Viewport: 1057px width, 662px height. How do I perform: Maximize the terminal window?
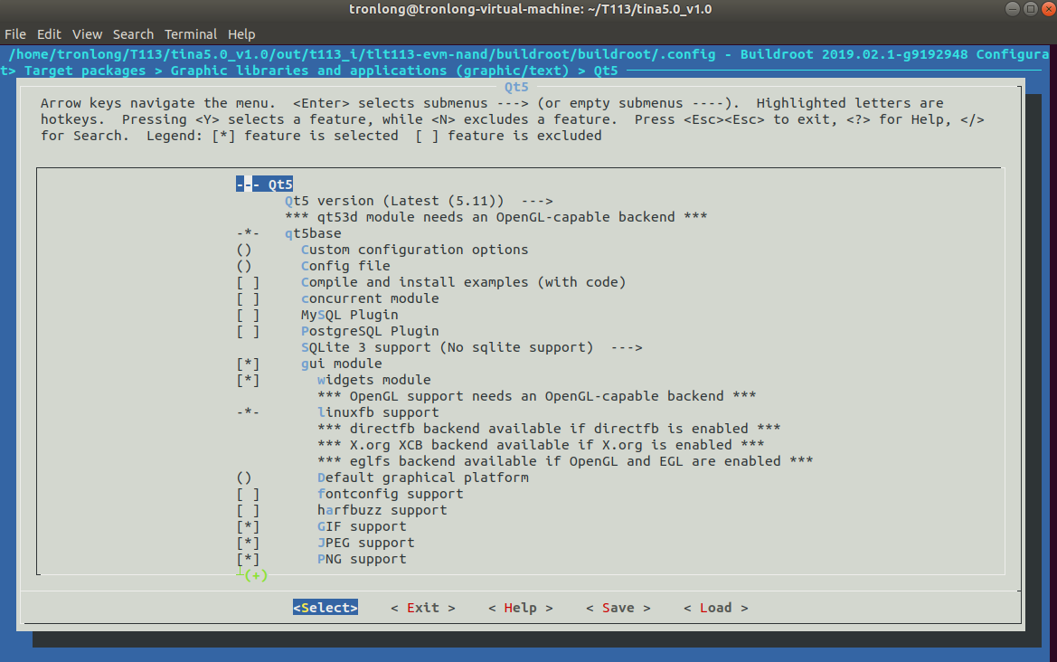[1031, 9]
